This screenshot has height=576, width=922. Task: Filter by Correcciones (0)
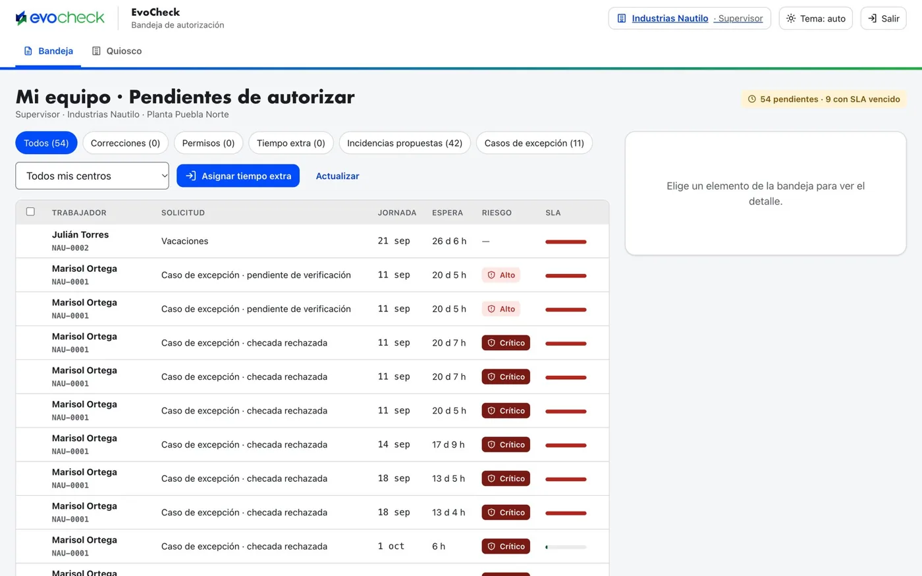(x=125, y=143)
